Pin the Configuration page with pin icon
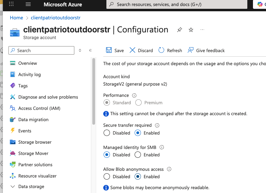266x193 pixels. pos(180,30)
